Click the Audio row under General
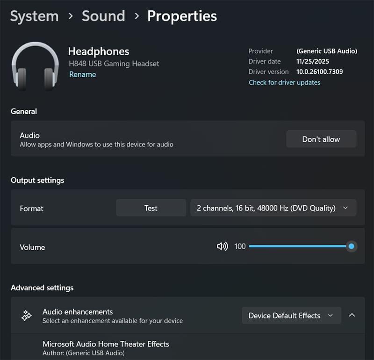Image resolution: width=374 pixels, height=360 pixels. (x=140, y=139)
